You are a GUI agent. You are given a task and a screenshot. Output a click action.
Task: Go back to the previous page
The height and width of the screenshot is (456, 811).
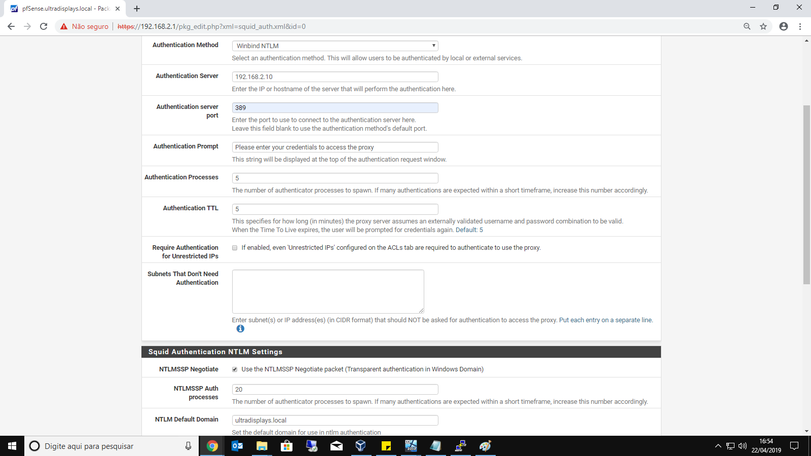coord(11,26)
